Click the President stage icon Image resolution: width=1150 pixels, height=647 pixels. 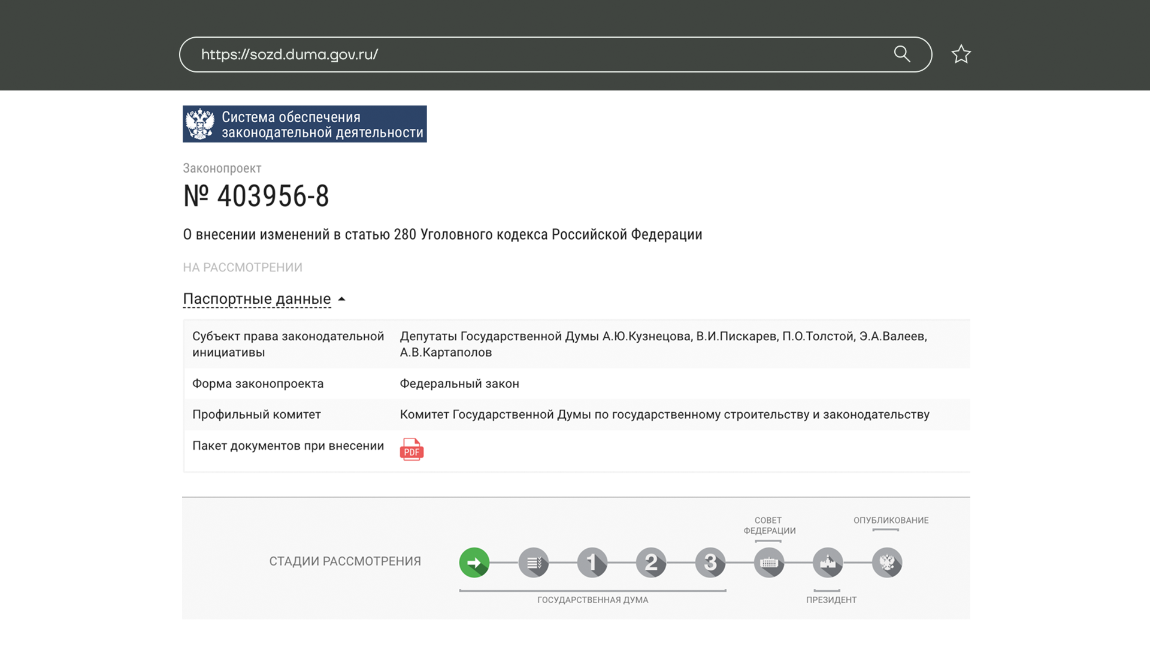(828, 563)
